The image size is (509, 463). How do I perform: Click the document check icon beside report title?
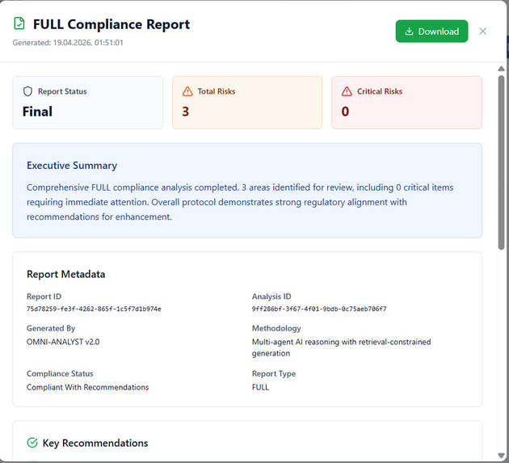(x=19, y=23)
